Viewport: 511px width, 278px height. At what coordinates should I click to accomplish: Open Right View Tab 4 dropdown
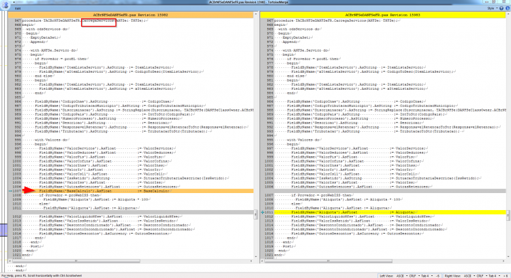point(494,276)
